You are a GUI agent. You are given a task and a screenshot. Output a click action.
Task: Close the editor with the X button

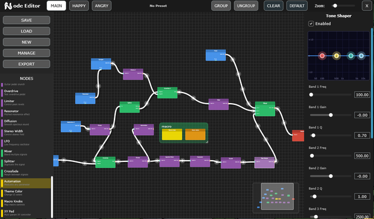(x=367, y=6)
